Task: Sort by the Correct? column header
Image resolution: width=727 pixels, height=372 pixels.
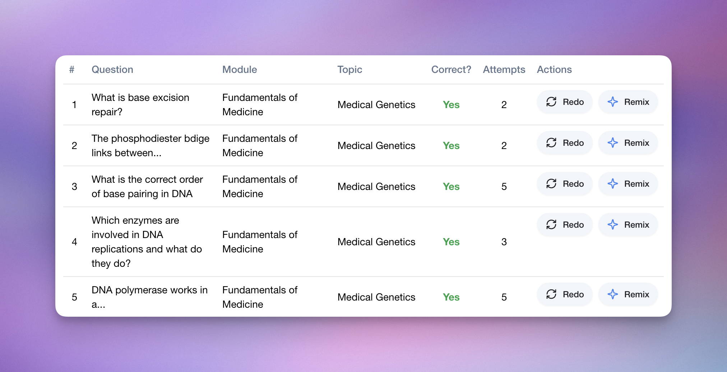Action: [x=451, y=69]
